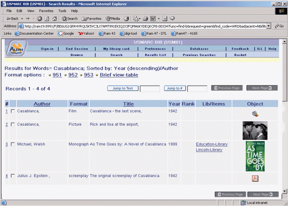Click the film reel icon for Casablanca last scene

tap(255, 114)
